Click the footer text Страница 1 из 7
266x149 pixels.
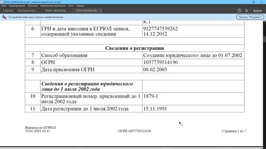click(234, 131)
